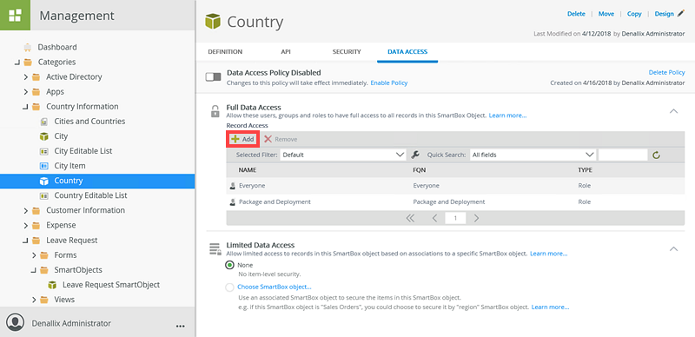Click the Country Editable List view icon
Viewport: 695px width, 337px height.
[44, 195]
